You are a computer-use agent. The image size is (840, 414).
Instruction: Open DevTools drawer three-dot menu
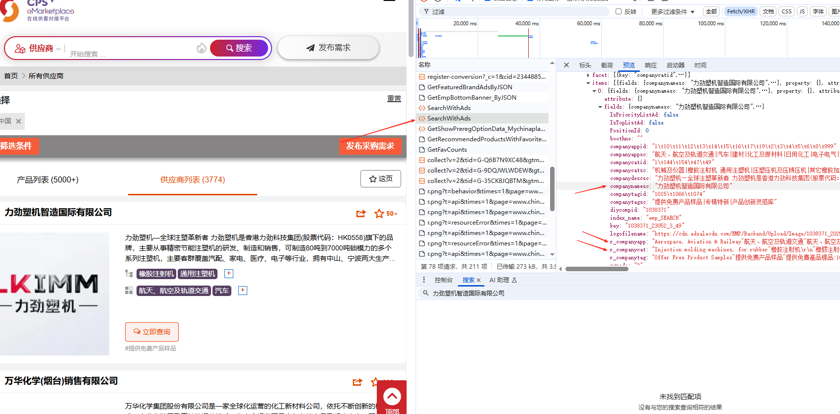click(x=423, y=280)
